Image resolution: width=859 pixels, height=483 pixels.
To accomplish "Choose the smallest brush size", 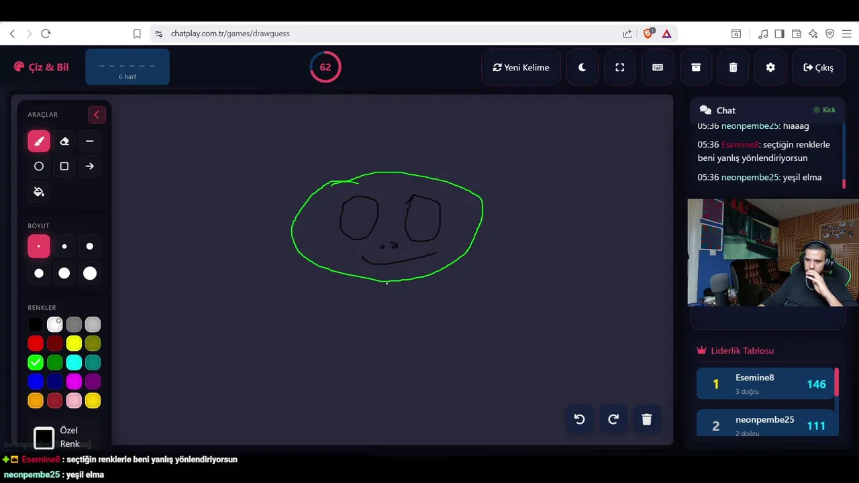I will click(x=39, y=246).
